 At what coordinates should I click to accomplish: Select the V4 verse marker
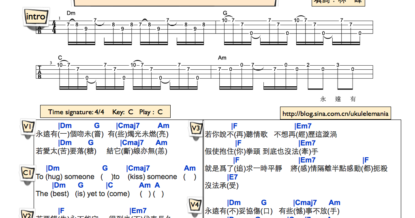click(x=195, y=205)
